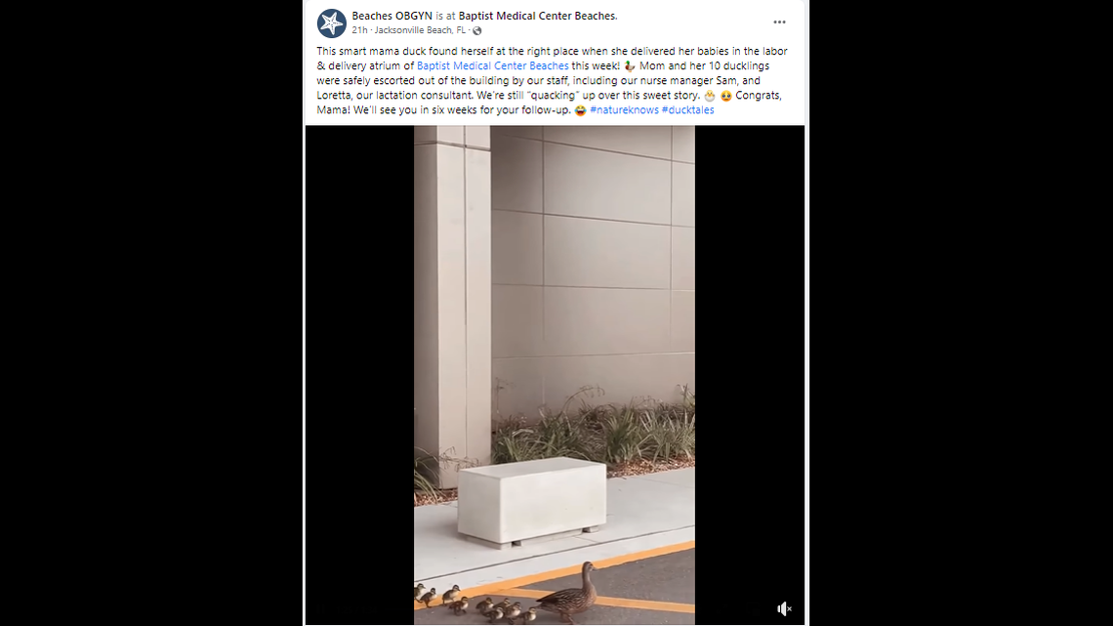Click the white concrete bench in the video
Viewport: 1113px width, 626px height.
coord(532,503)
